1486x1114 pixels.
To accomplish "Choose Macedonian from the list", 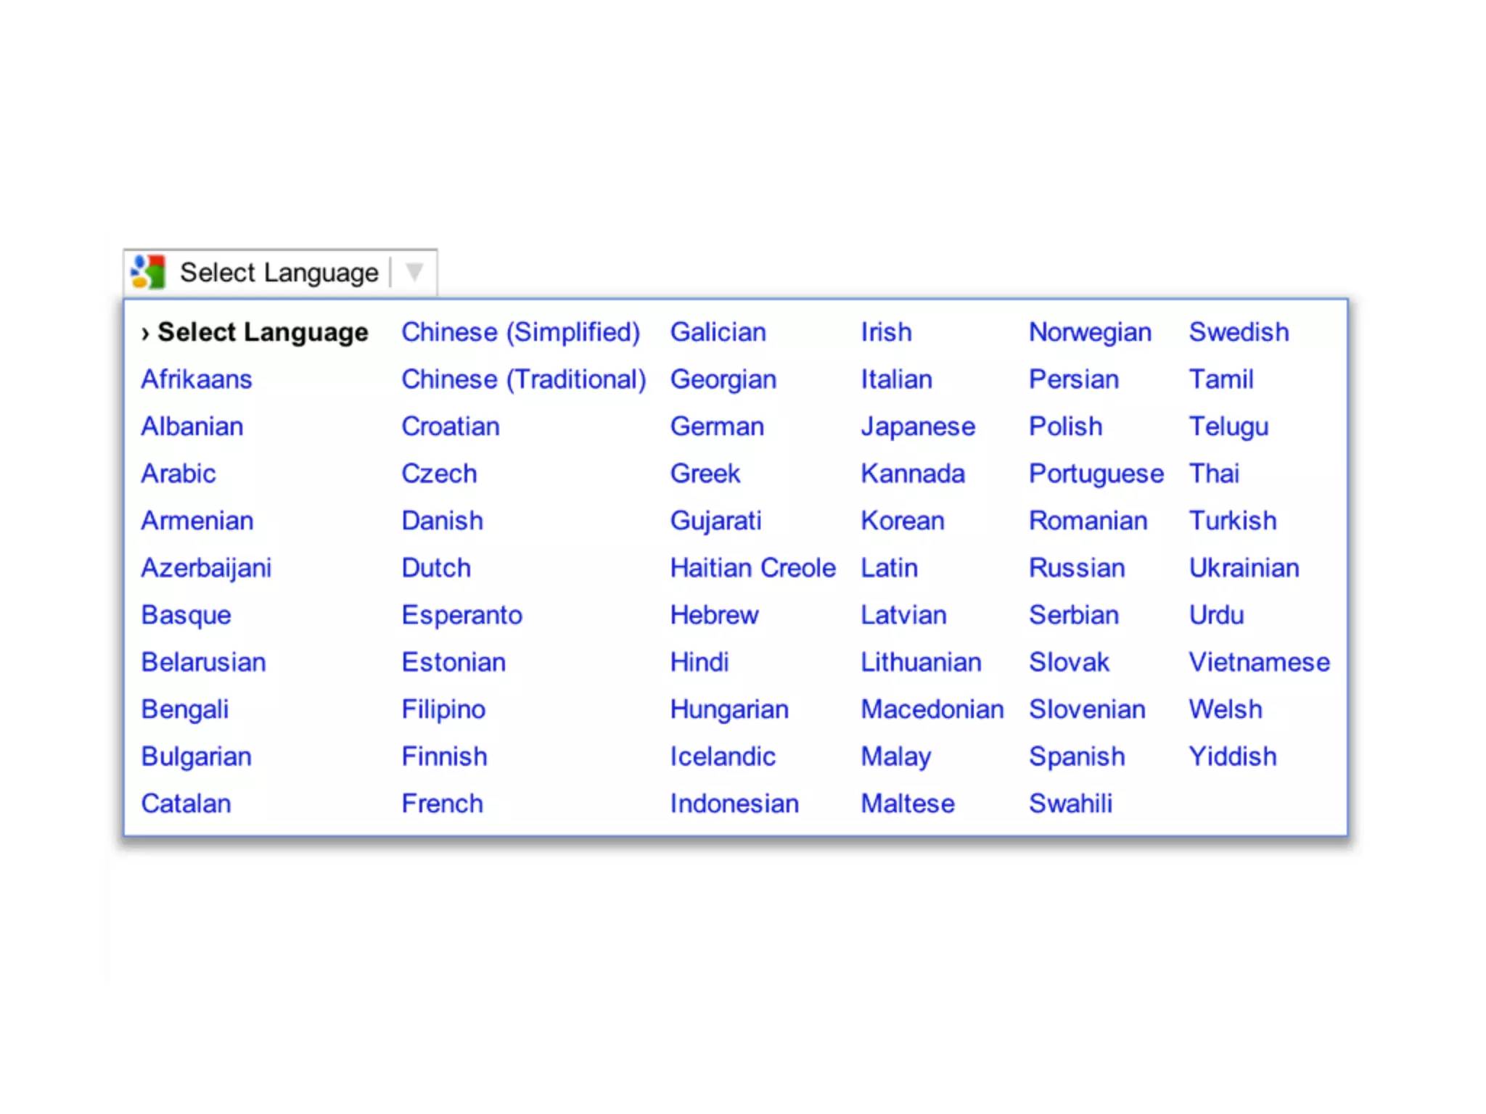I will 932,709.
